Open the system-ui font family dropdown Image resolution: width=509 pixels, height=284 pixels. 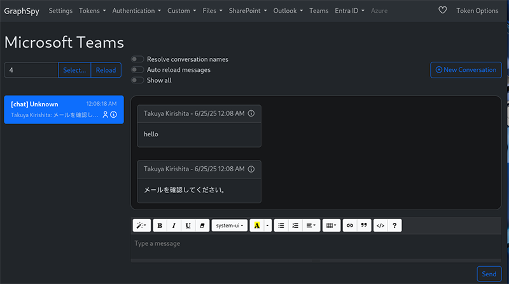(x=229, y=225)
